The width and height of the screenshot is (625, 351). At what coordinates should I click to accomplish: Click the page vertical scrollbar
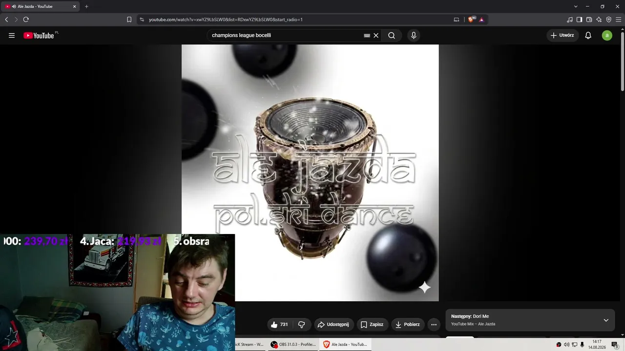(x=623, y=61)
